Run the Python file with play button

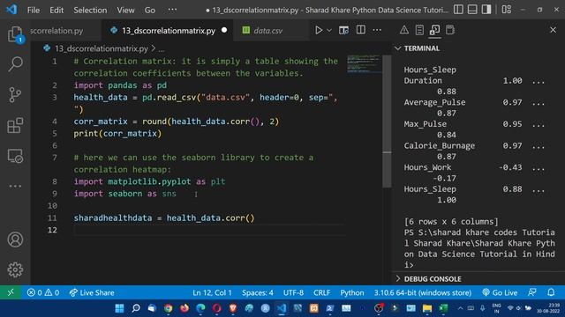319,30
